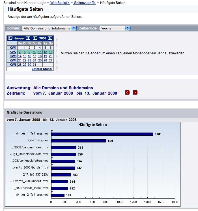Screen dimensions: 198x211
Task: Click the Seitenzugriffe breadcrumb link
Action: (85, 3)
